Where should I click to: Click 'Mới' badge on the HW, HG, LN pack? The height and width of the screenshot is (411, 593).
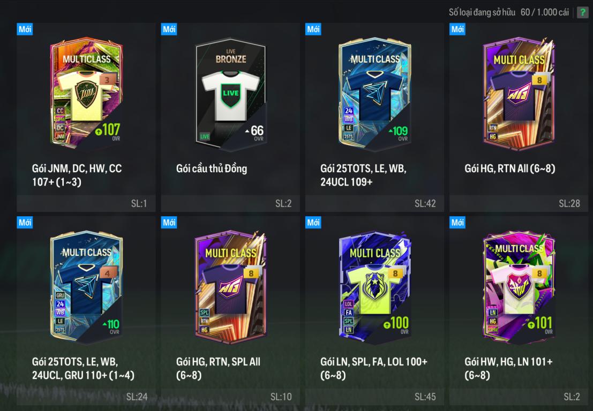[457, 223]
